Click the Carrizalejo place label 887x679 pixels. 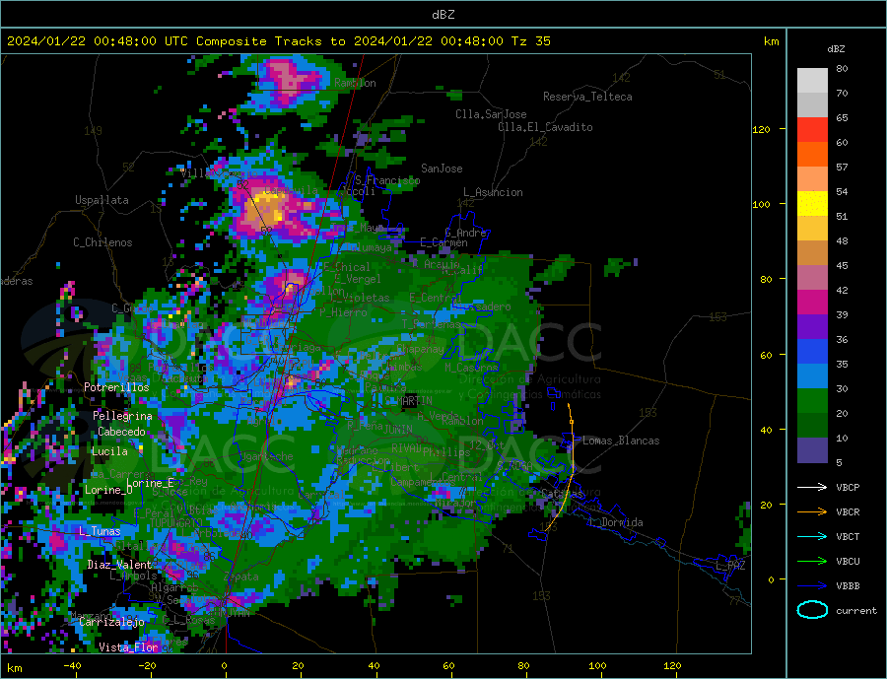click(111, 622)
